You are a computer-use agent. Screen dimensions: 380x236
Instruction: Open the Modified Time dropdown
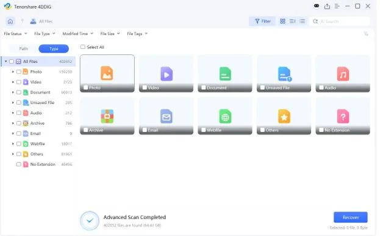click(x=78, y=34)
